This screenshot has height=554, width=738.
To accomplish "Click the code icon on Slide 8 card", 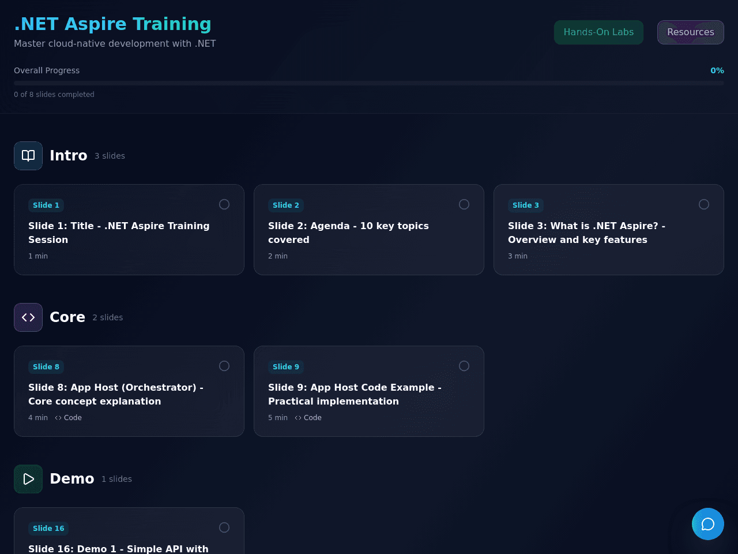I will click(x=58, y=418).
